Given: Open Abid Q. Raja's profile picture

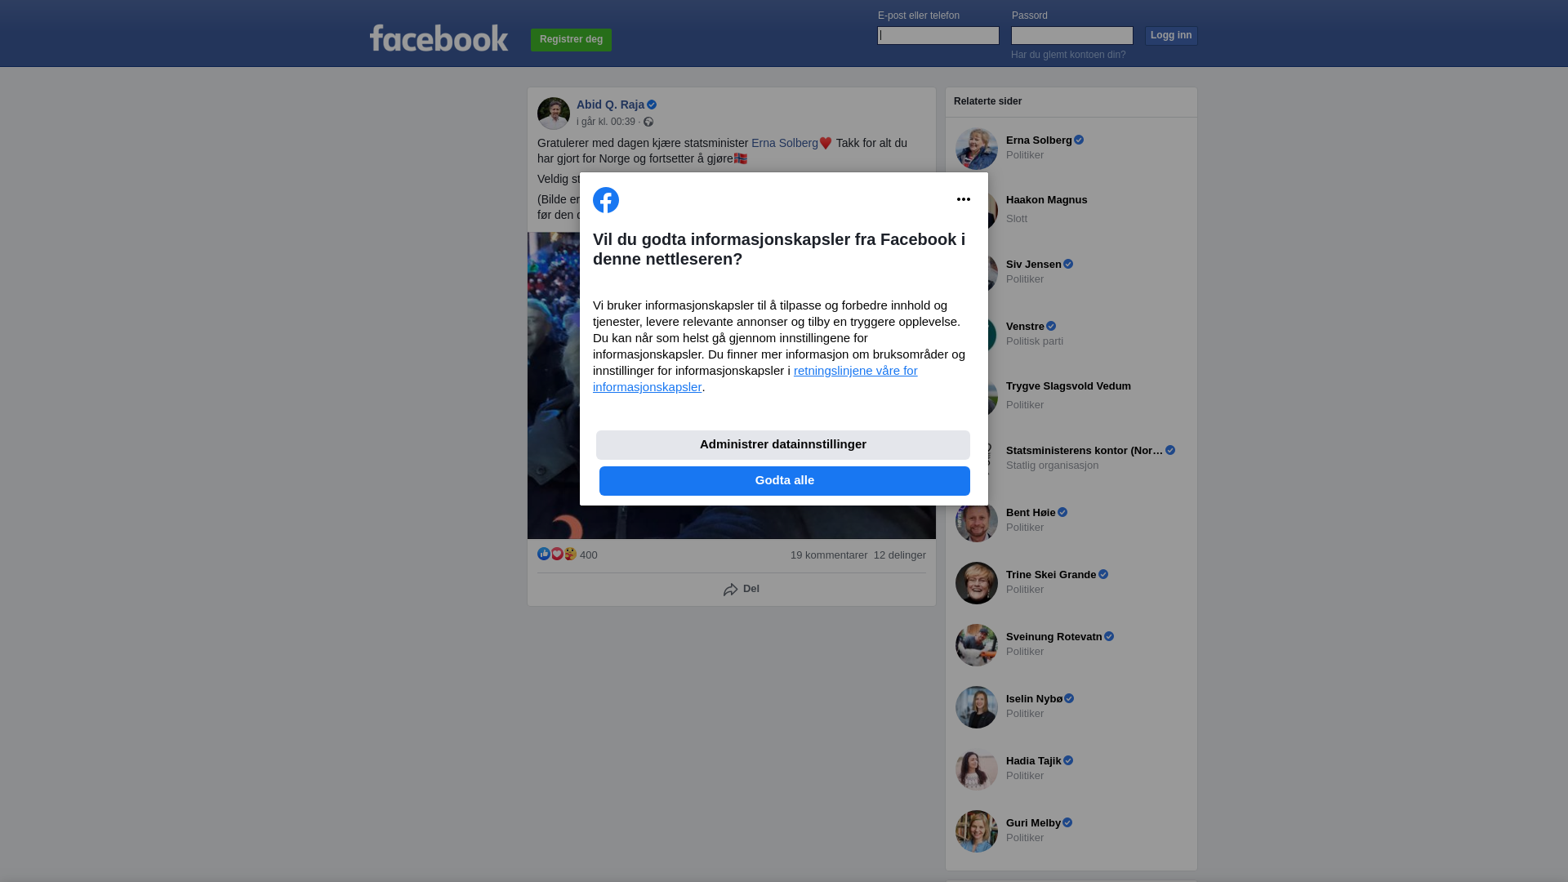Looking at the screenshot, I should tap(554, 114).
